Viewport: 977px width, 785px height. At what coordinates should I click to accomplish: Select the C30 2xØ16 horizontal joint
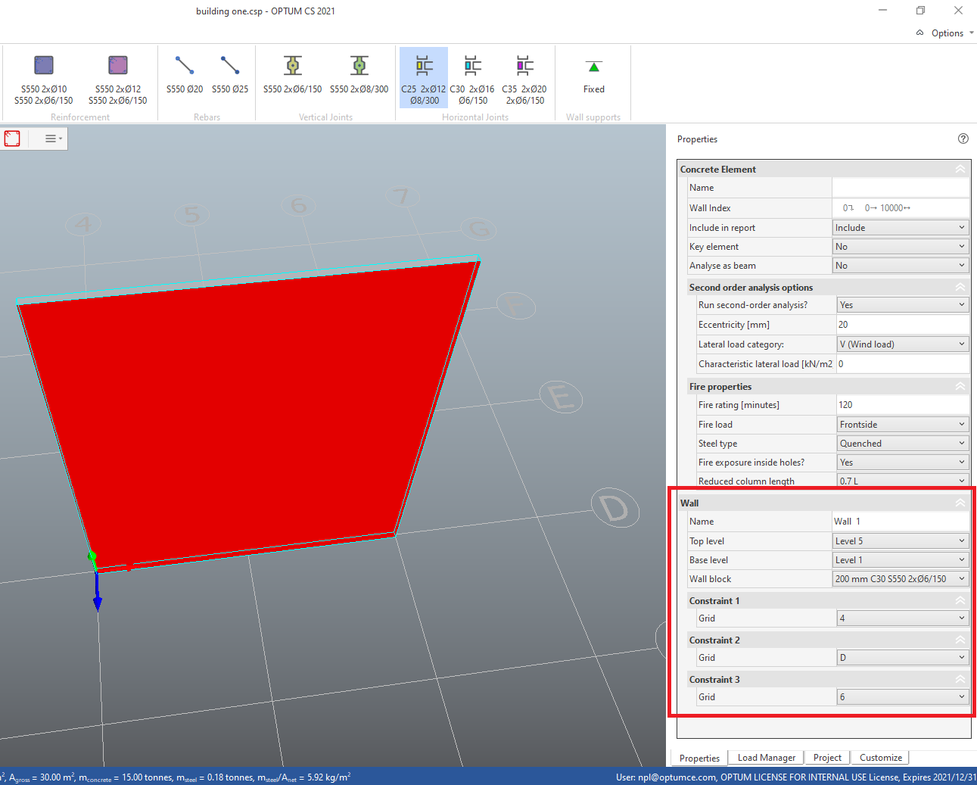[472, 67]
